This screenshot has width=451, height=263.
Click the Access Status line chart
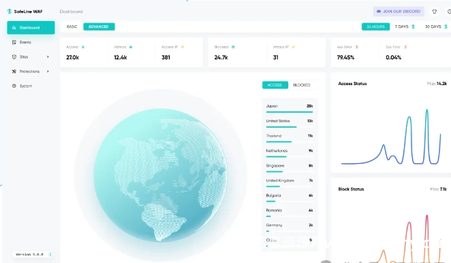(x=391, y=137)
